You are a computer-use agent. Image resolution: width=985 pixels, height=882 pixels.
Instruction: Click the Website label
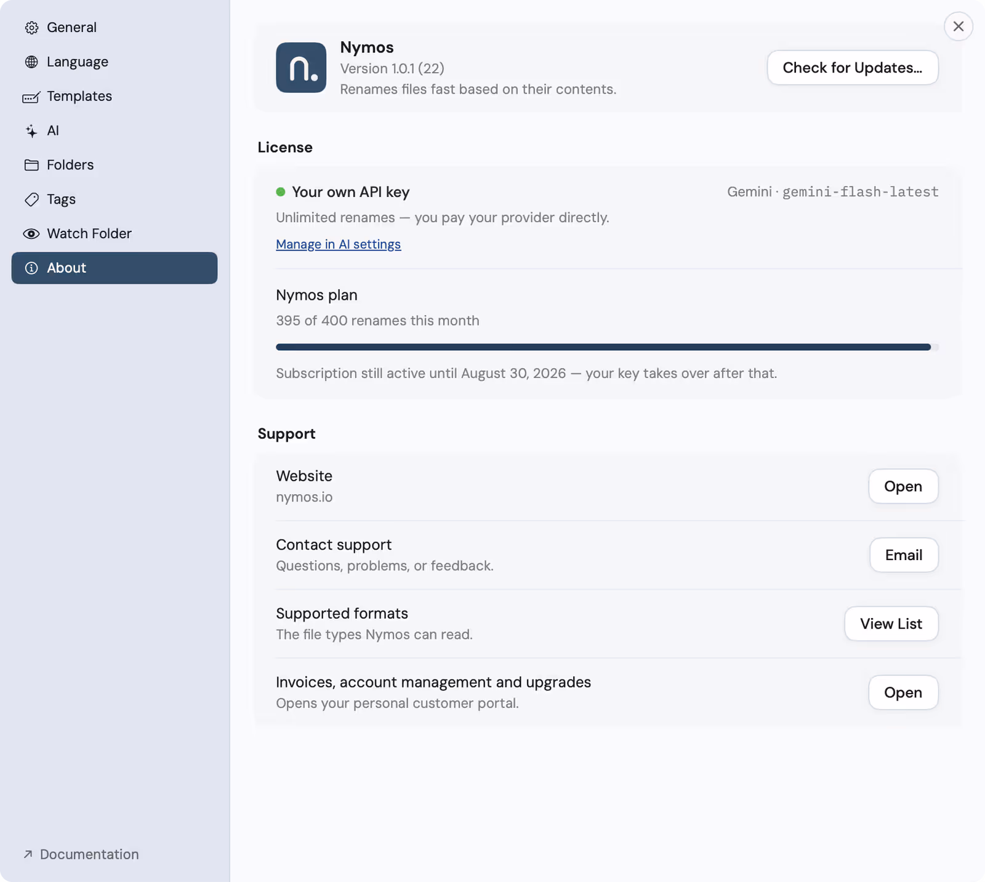(x=304, y=476)
